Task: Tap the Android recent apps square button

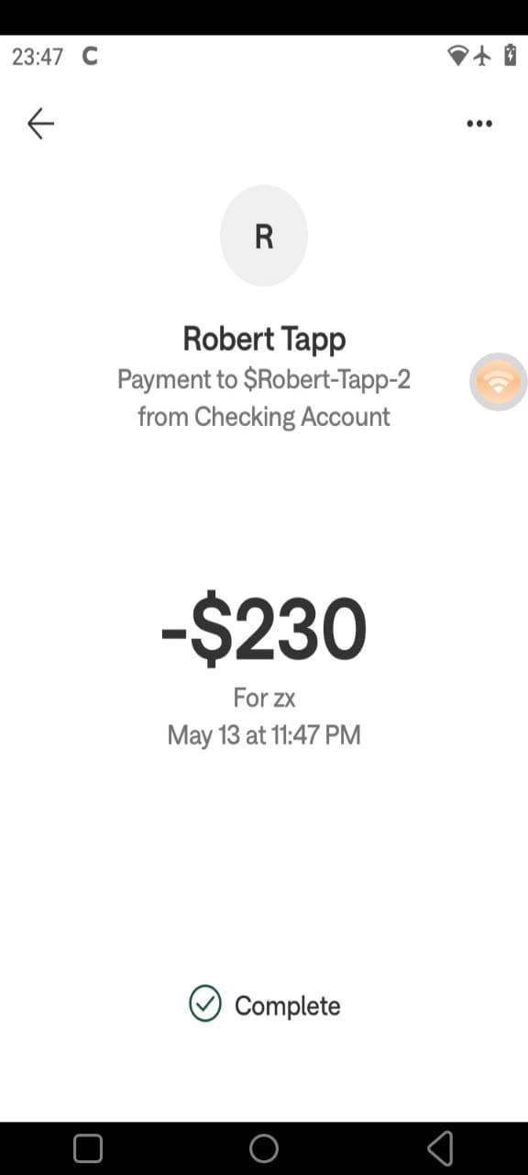Action: click(88, 1147)
